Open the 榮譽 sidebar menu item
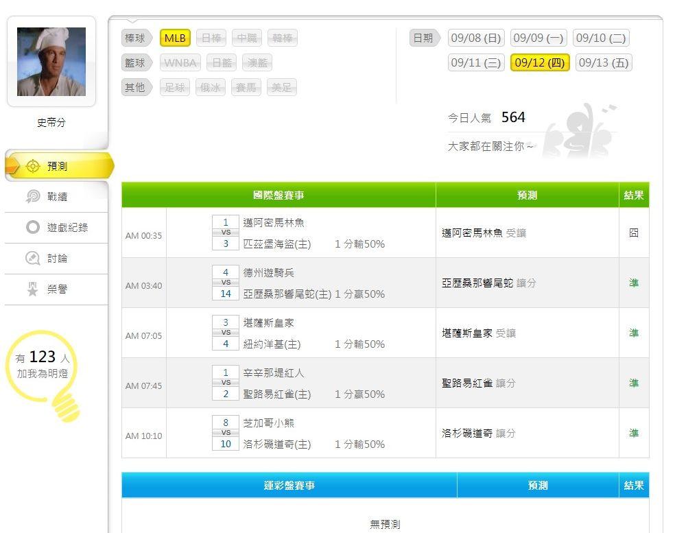 (56, 289)
